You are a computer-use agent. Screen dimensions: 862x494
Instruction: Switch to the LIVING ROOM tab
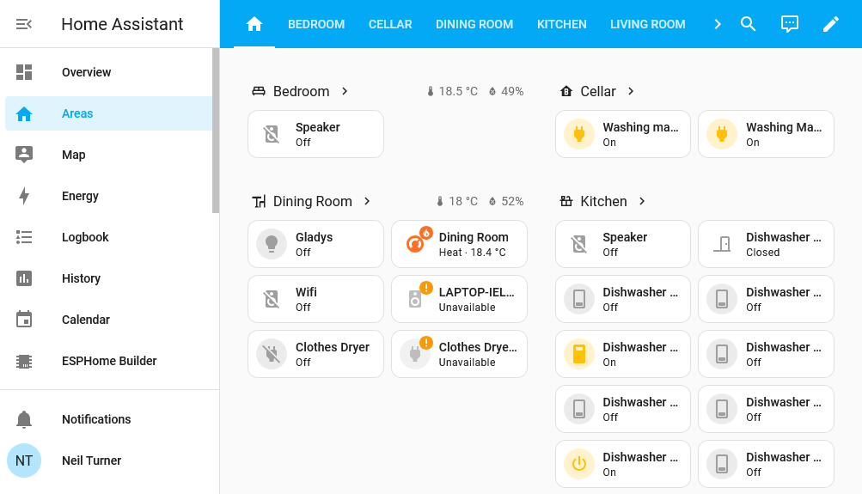click(647, 24)
